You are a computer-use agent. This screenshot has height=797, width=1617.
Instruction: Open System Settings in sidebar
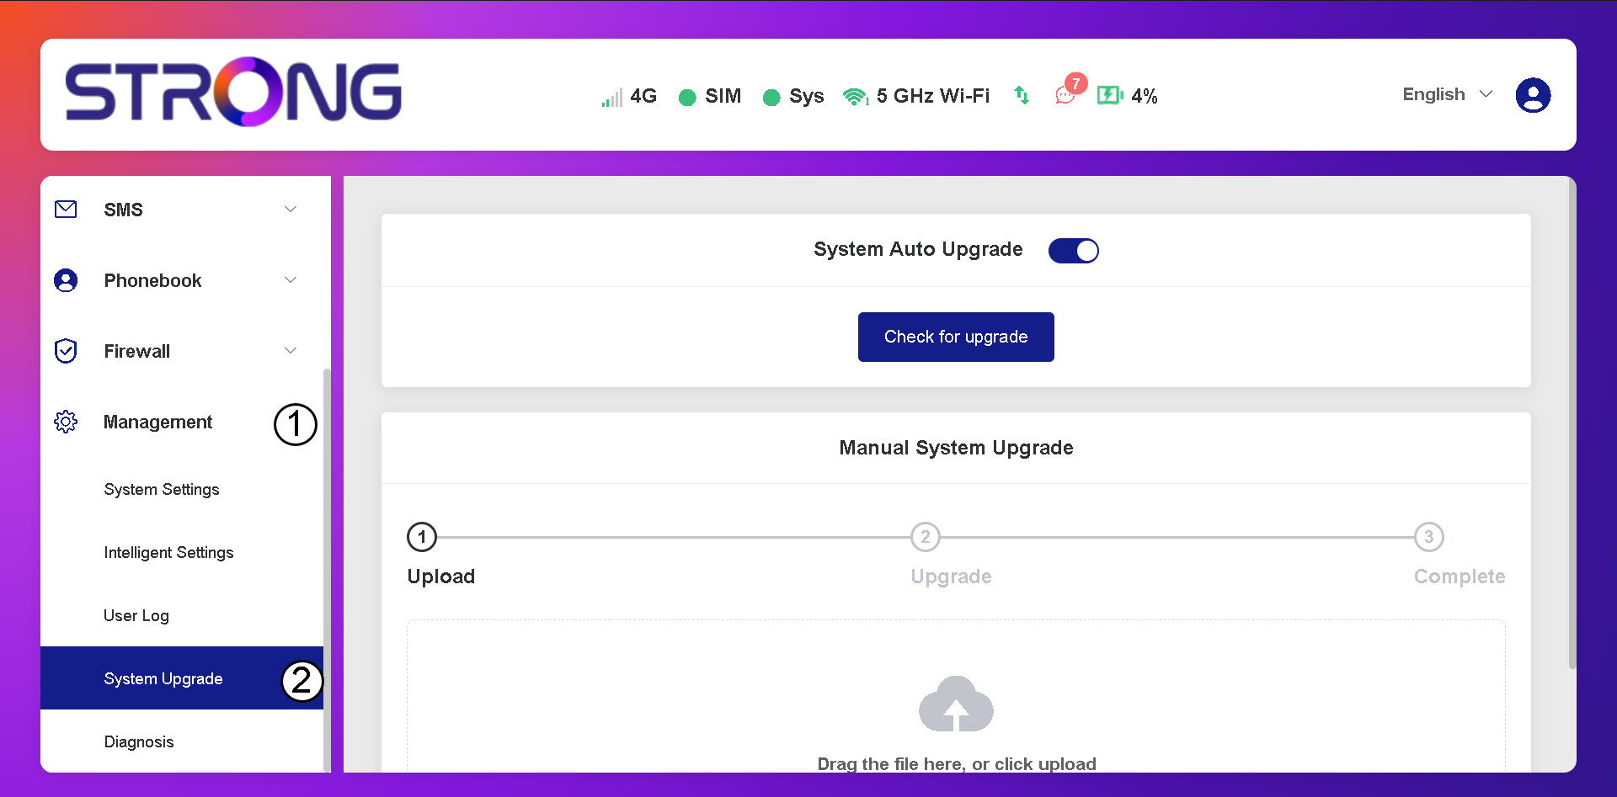tap(162, 490)
